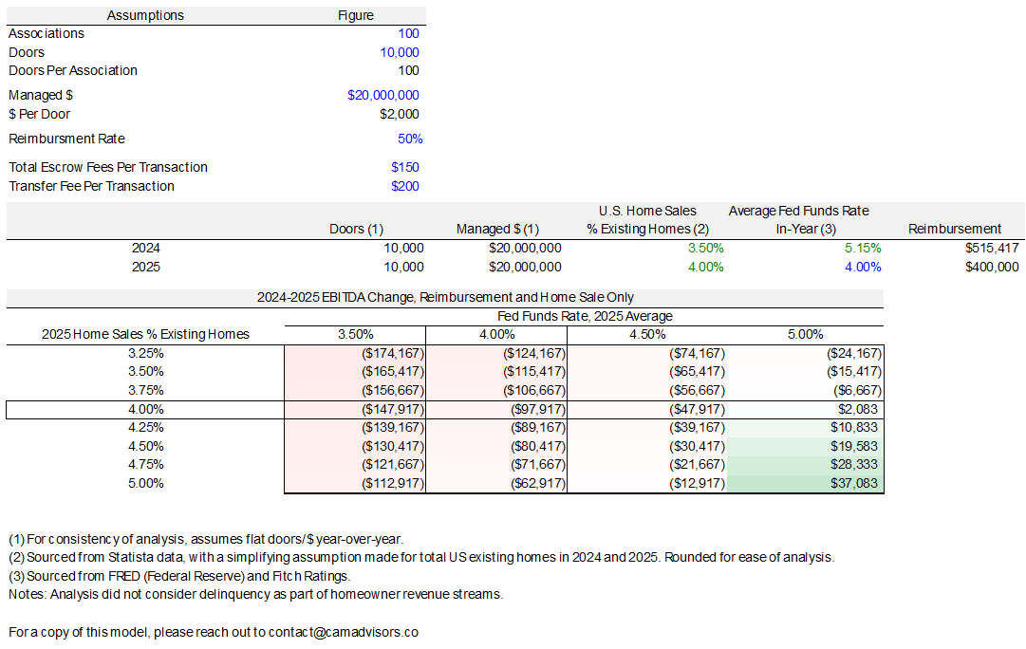Click the Managed $ value $20,000,000 in assumptions

pyautogui.click(x=382, y=96)
